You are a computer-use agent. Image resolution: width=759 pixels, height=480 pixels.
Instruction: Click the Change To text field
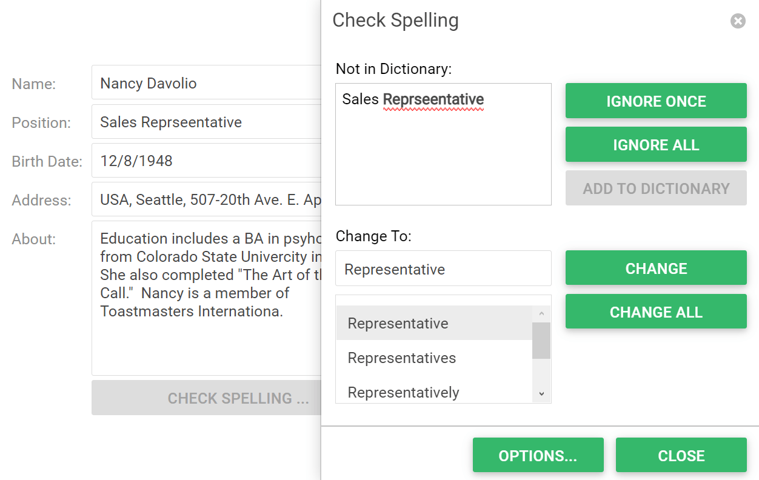pyautogui.click(x=443, y=269)
